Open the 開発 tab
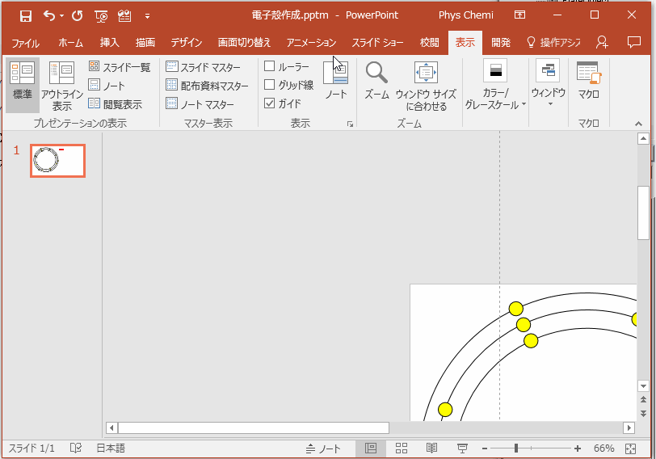 click(501, 43)
